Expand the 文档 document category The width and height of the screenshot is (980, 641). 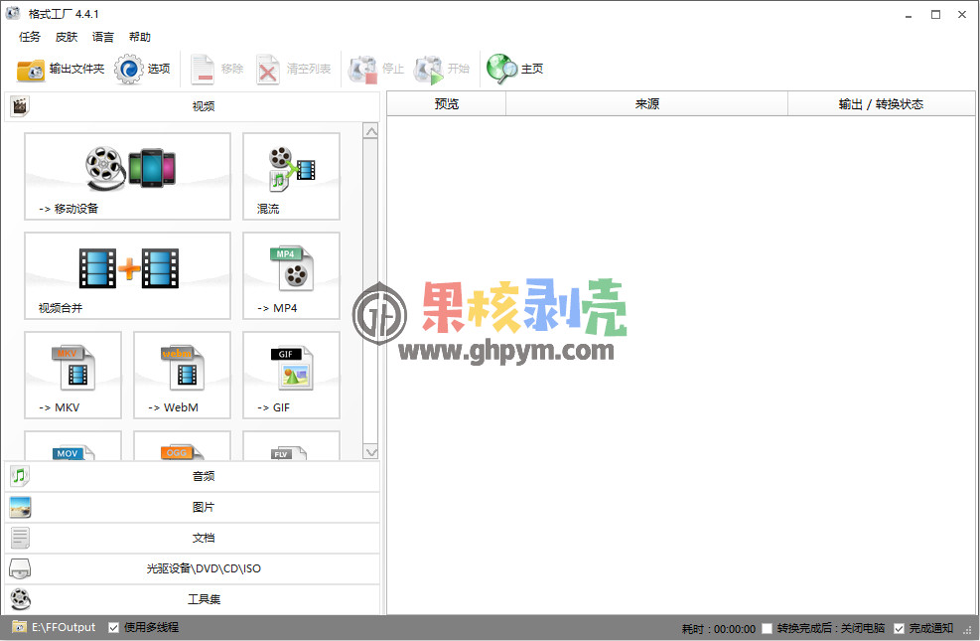(x=192, y=538)
